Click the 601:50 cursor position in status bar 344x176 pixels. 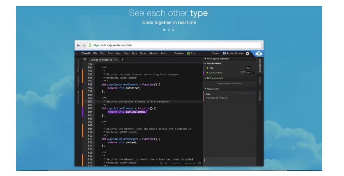pyautogui.click(x=163, y=163)
